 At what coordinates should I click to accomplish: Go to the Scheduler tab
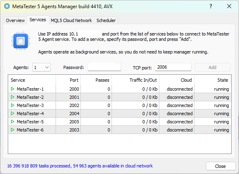coord(106,20)
